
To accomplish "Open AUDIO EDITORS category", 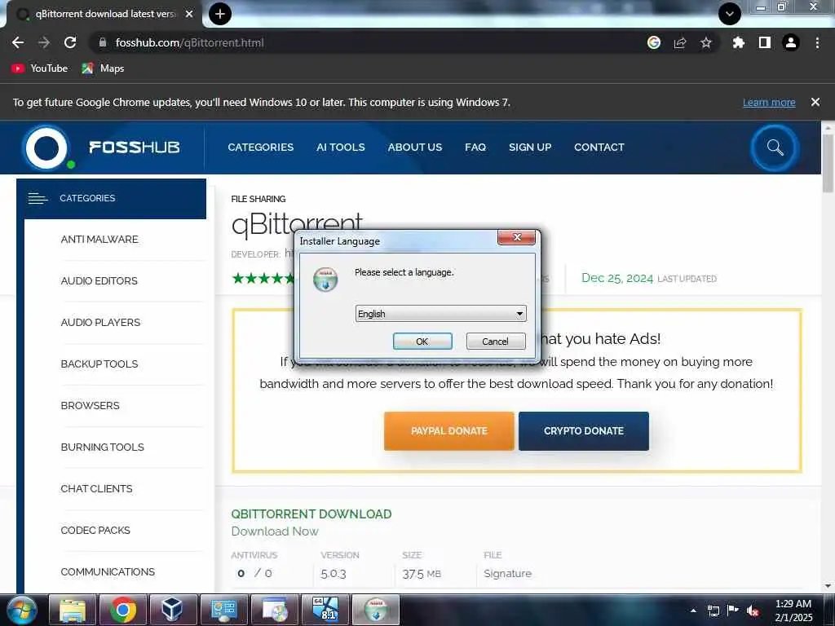I will pos(99,281).
